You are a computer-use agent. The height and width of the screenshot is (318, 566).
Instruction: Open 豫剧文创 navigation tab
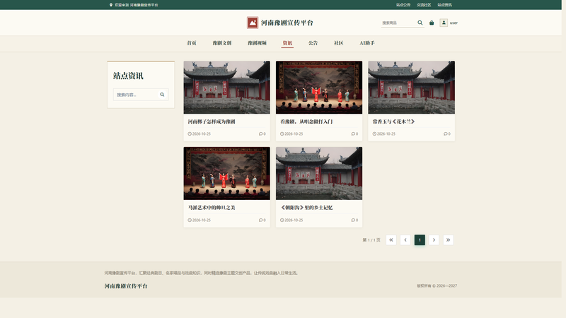click(222, 43)
